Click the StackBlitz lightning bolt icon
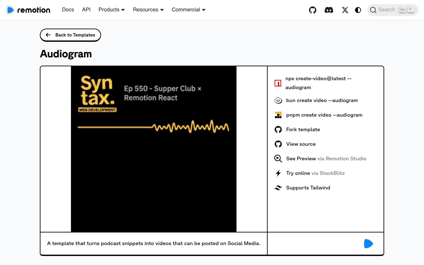Screen dimensions: 424x265 coord(278,173)
